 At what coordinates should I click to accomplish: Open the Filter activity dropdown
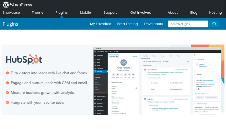pos(155,61)
